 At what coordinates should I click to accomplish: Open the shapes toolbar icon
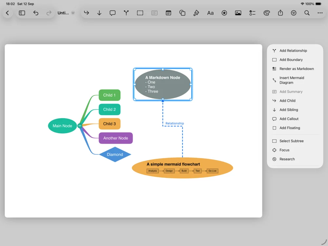[182, 13]
